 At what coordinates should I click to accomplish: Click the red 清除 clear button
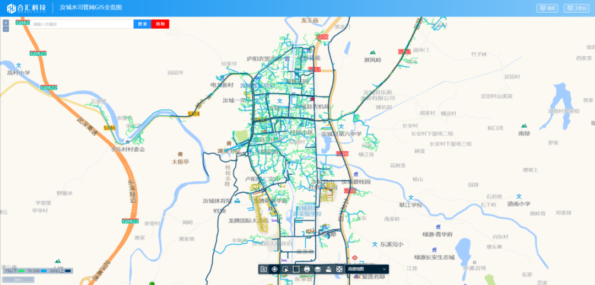(x=160, y=24)
